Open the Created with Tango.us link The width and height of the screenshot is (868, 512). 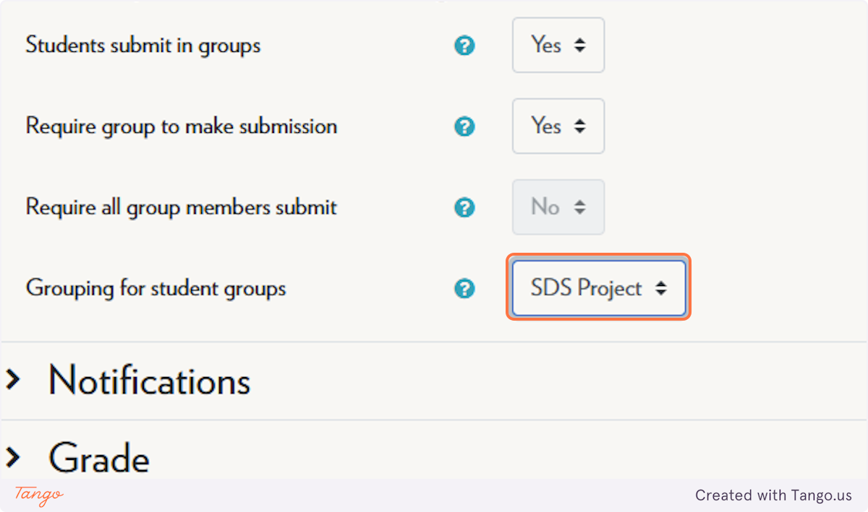click(774, 495)
